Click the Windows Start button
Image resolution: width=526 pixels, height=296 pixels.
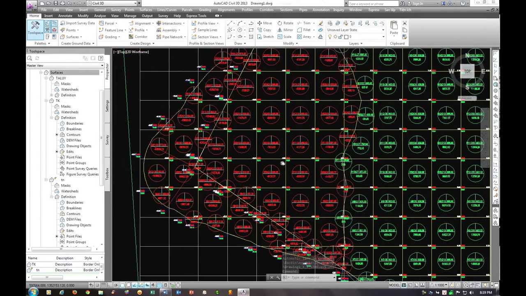33,292
